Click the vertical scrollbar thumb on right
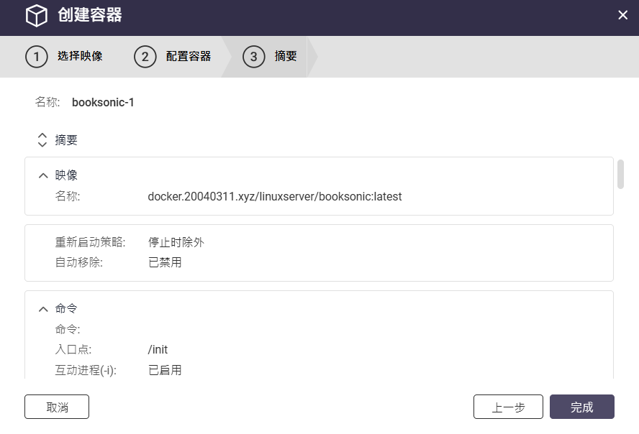Image resolution: width=639 pixels, height=434 pixels. tap(620, 174)
